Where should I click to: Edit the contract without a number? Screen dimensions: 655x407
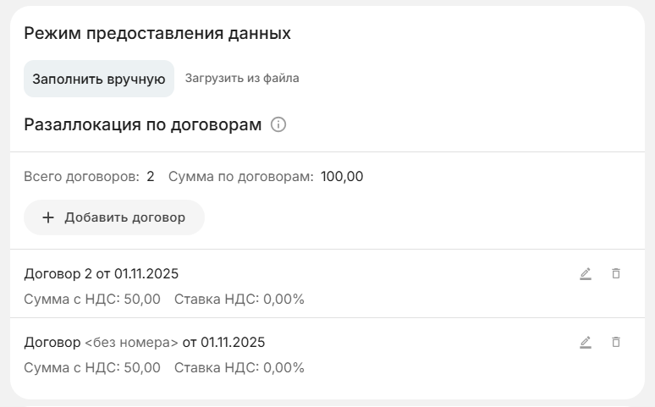[585, 342]
